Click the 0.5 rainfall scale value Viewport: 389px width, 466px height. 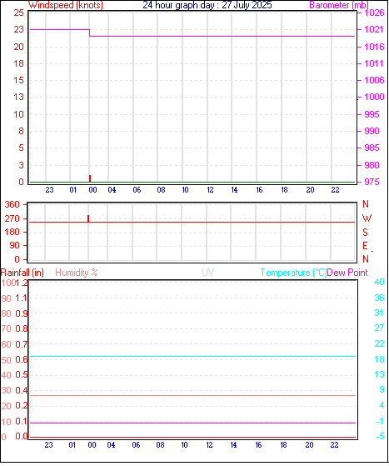coord(22,375)
